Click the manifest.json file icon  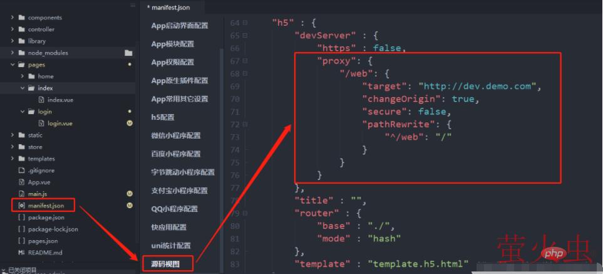21,206
